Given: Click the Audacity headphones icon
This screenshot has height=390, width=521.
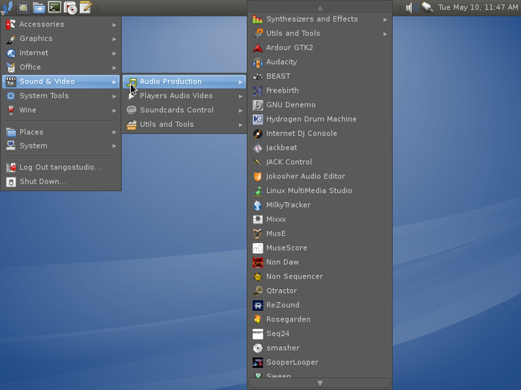Looking at the screenshot, I should click(x=258, y=62).
